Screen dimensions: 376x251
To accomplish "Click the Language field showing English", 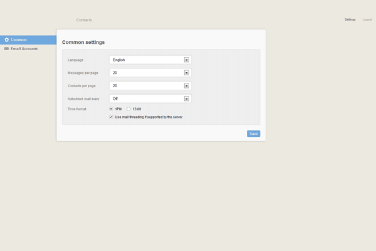I will coord(145,60).
